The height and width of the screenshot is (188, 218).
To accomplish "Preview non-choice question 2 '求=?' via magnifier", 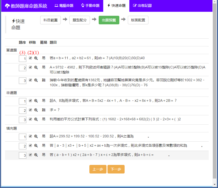I will (36, 110).
